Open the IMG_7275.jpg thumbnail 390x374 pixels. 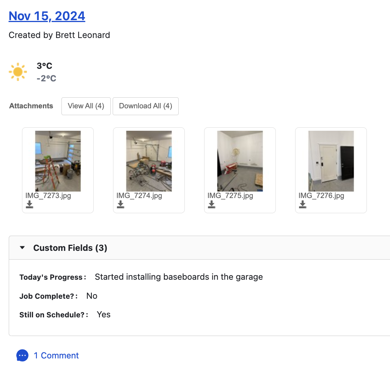pos(240,161)
